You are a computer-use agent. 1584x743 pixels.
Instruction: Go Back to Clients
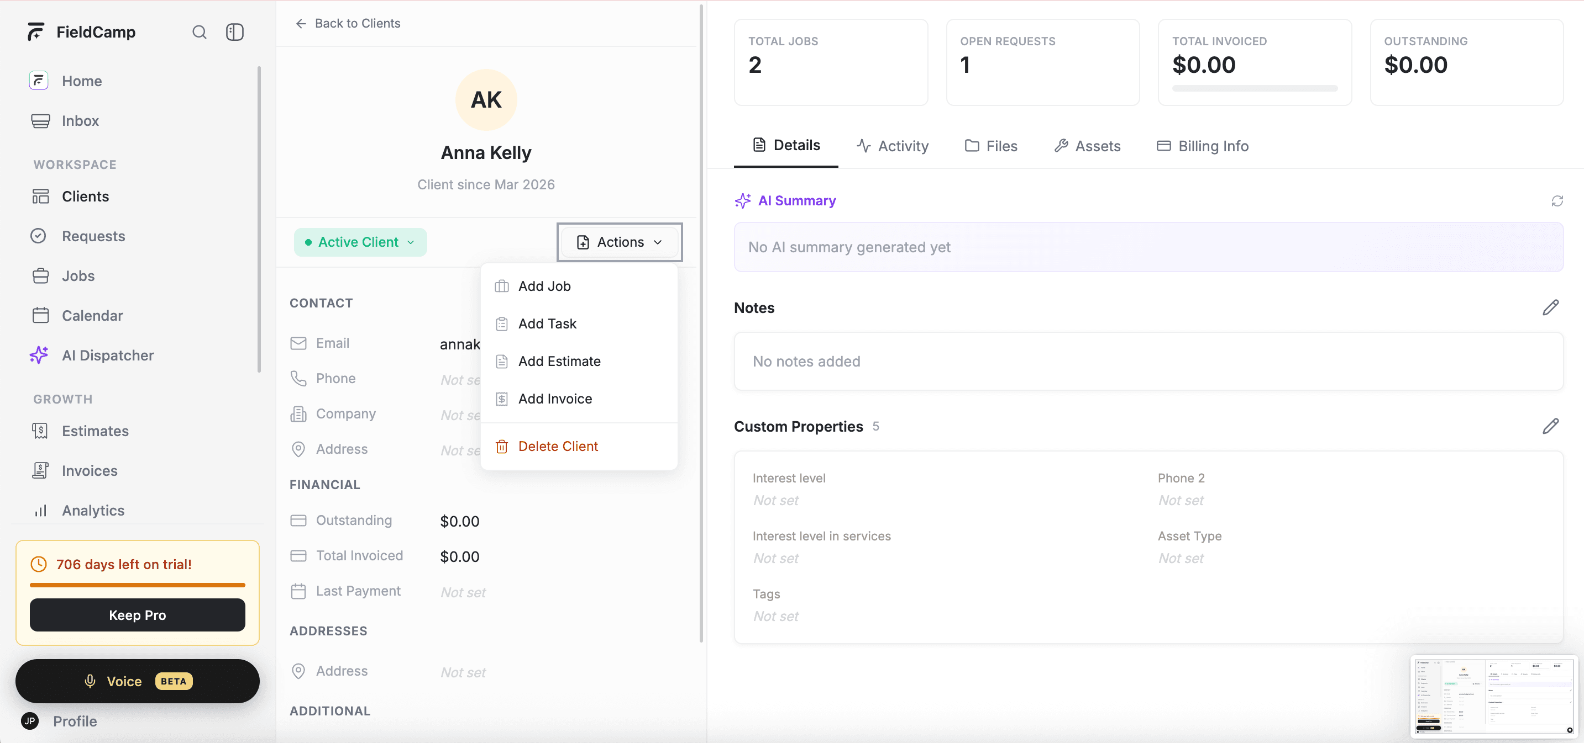[x=348, y=23]
